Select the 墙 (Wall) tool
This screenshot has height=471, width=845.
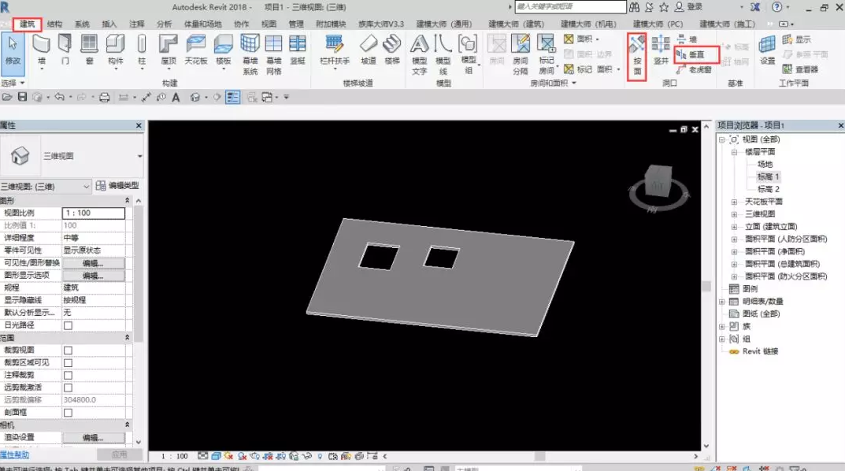[x=42, y=49]
